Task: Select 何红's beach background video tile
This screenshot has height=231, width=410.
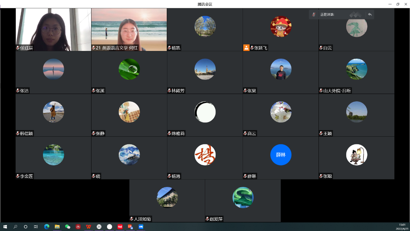Action: tap(129, 29)
